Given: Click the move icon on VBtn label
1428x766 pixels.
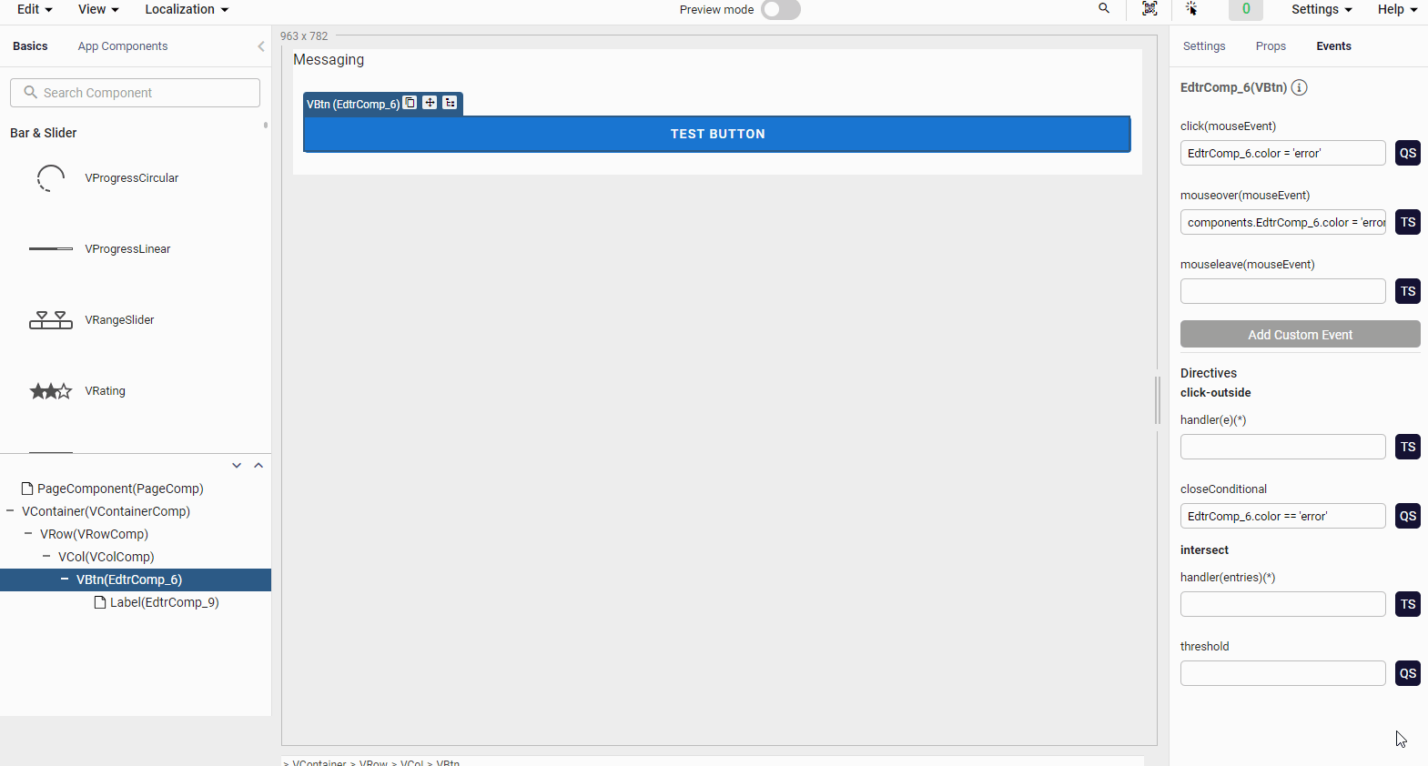Looking at the screenshot, I should [x=430, y=103].
